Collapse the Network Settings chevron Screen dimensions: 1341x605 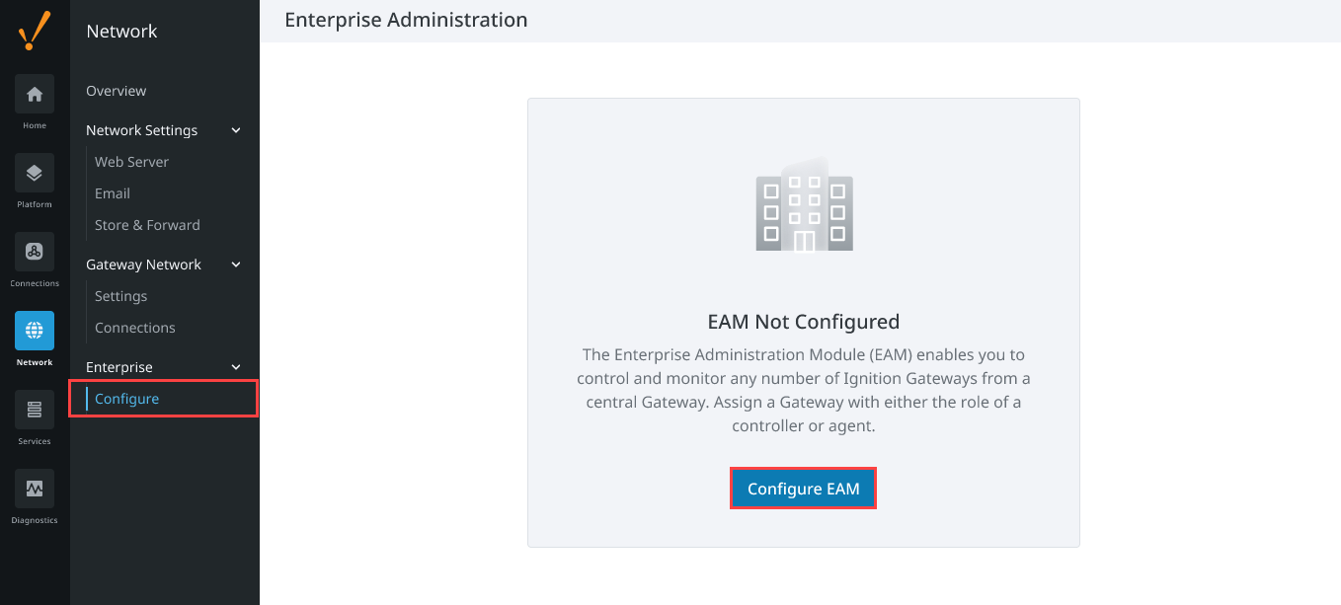[236, 130]
